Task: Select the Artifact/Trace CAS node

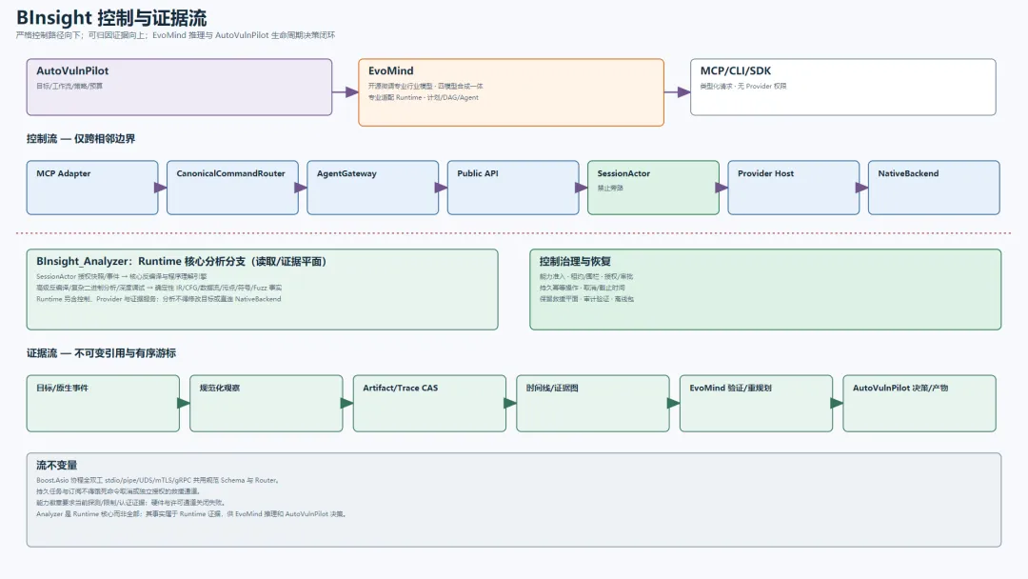Action: point(429,403)
